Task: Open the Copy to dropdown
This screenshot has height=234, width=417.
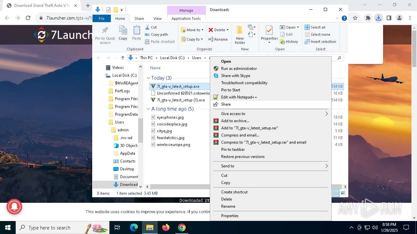Action: click(x=192, y=39)
